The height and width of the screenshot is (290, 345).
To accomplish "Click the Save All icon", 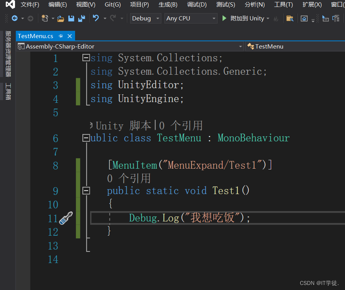I will (82, 18).
